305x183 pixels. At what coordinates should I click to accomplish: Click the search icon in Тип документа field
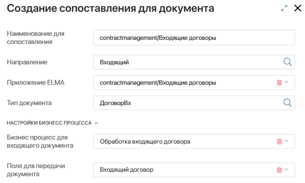click(x=287, y=103)
